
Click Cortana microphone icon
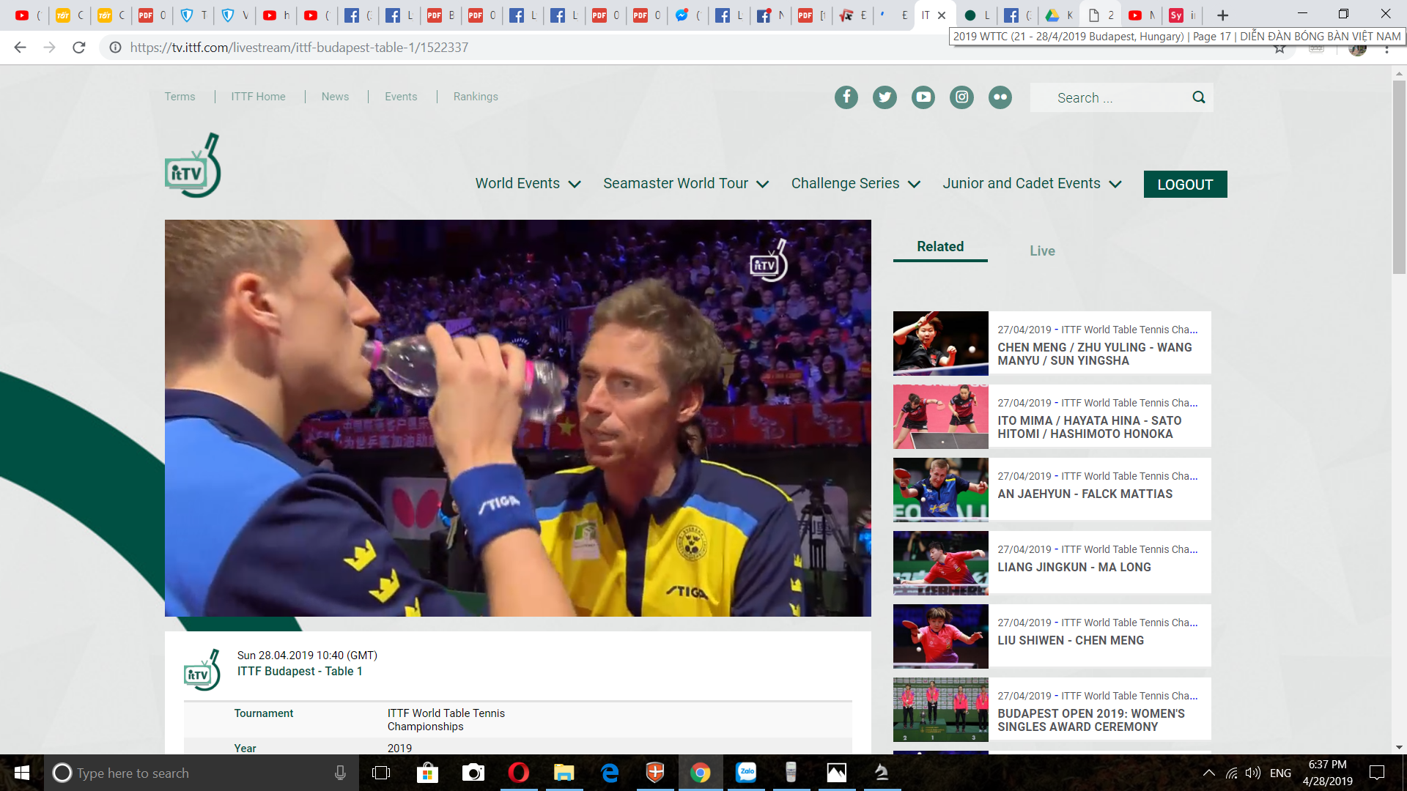point(340,773)
